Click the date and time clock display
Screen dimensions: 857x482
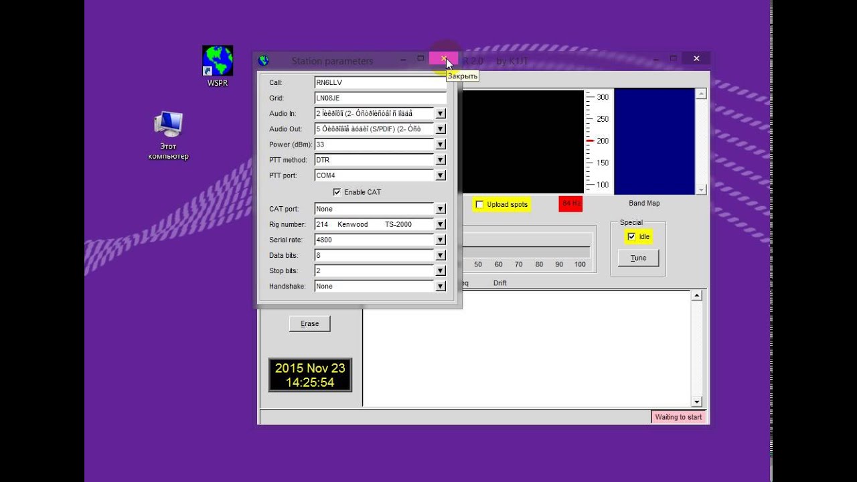click(310, 375)
